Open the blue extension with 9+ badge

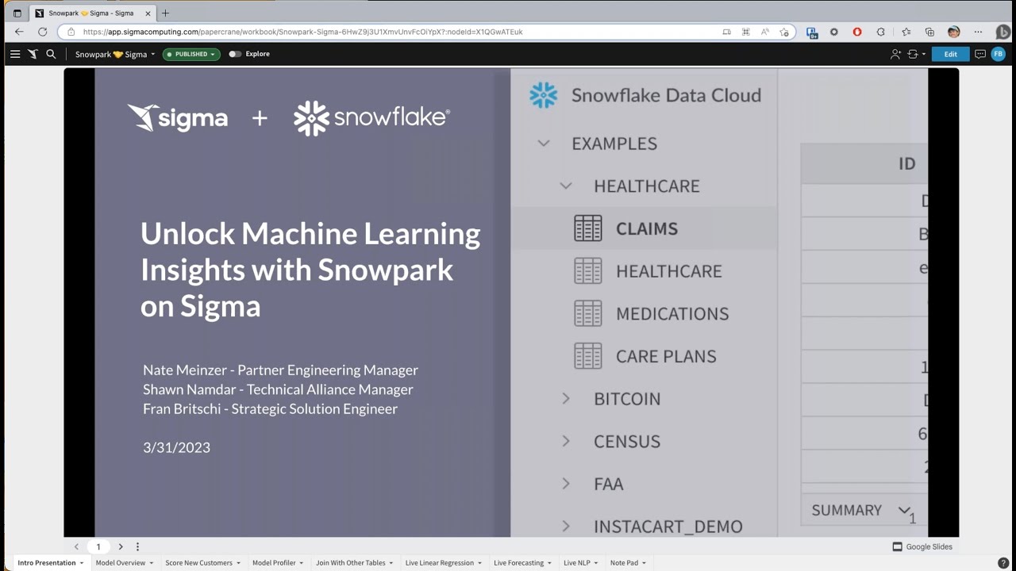pos(811,32)
